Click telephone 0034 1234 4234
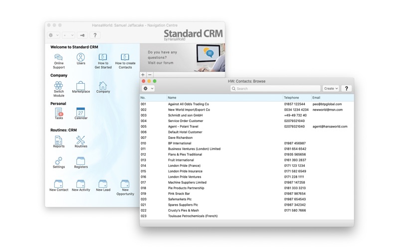 click(296, 110)
